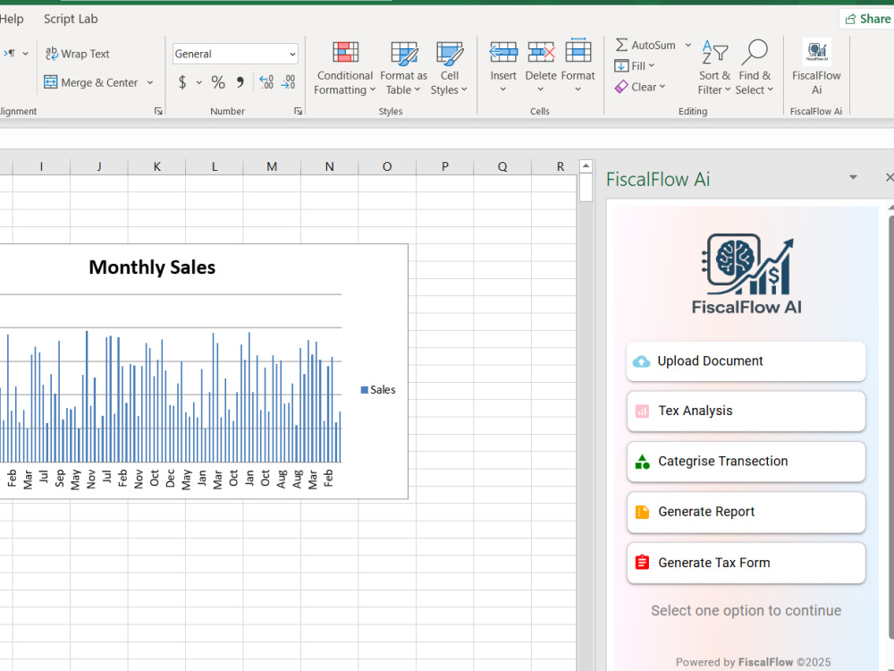Expand the FiscalFlow Ai task pane options arrow

853,177
